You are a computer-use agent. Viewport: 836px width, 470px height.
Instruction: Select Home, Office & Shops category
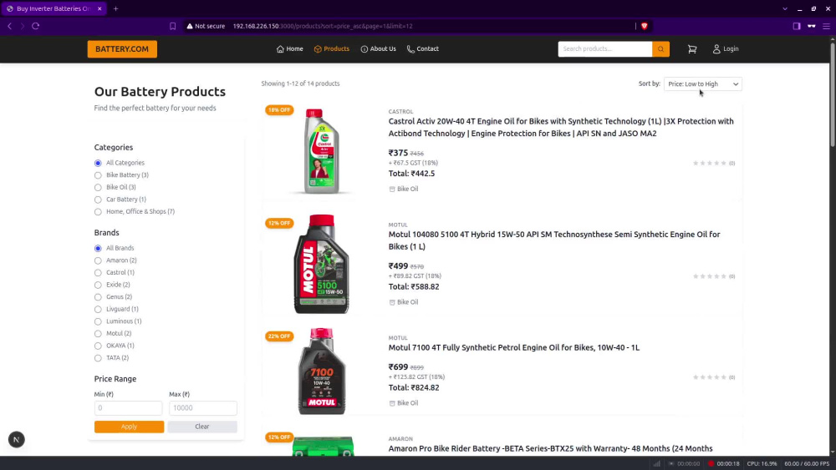98,212
